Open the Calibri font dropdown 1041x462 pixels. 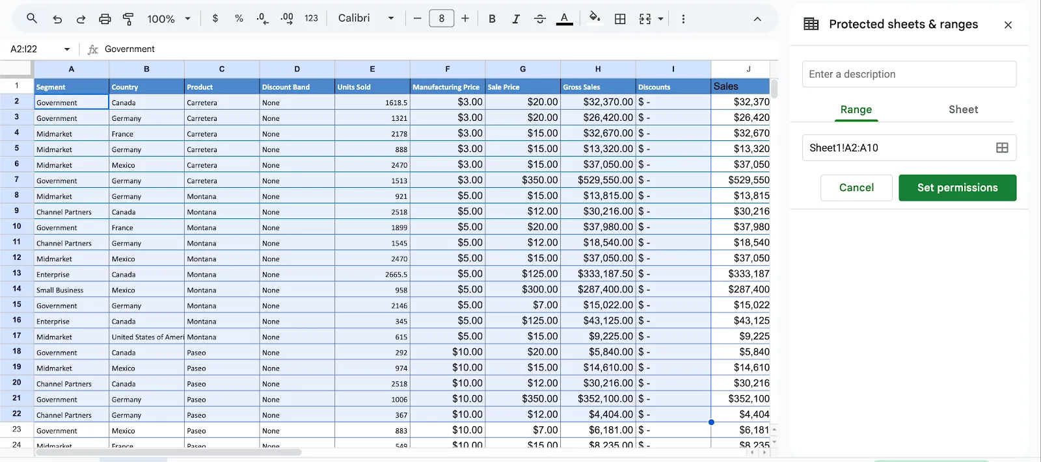(366, 19)
